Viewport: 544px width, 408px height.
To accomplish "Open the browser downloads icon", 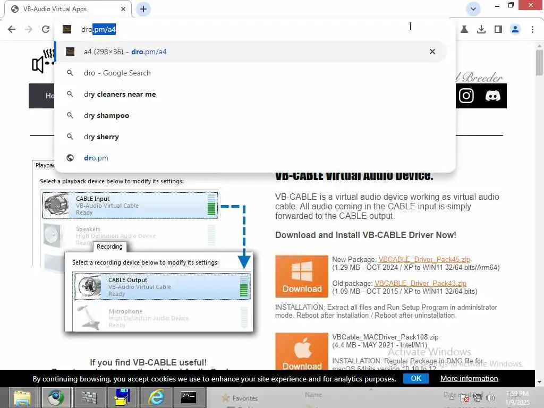I will tap(481, 29).
